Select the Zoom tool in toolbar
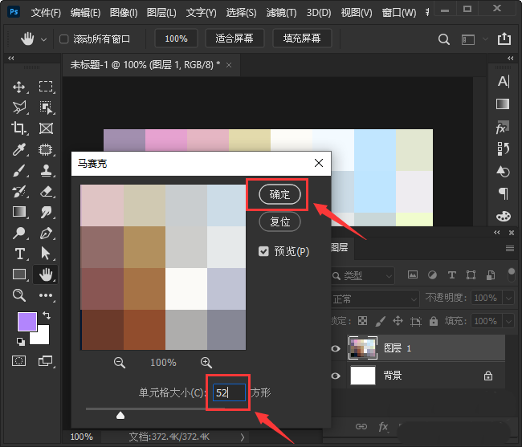Viewport: 522px width, 447px height. point(20,295)
